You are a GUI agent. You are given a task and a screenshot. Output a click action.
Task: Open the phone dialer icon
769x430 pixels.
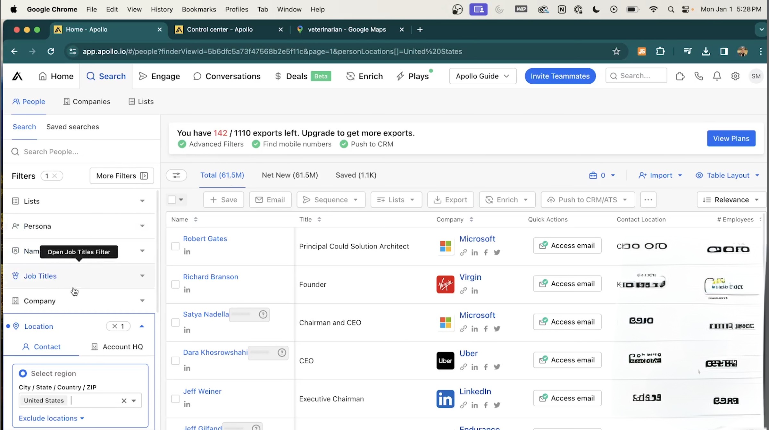click(698, 76)
